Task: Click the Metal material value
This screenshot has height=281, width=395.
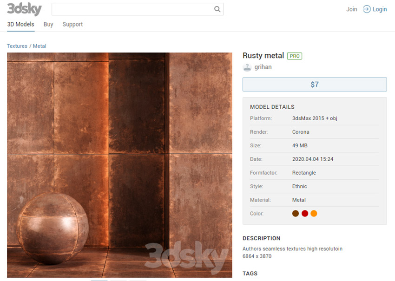Action: tap(299, 200)
